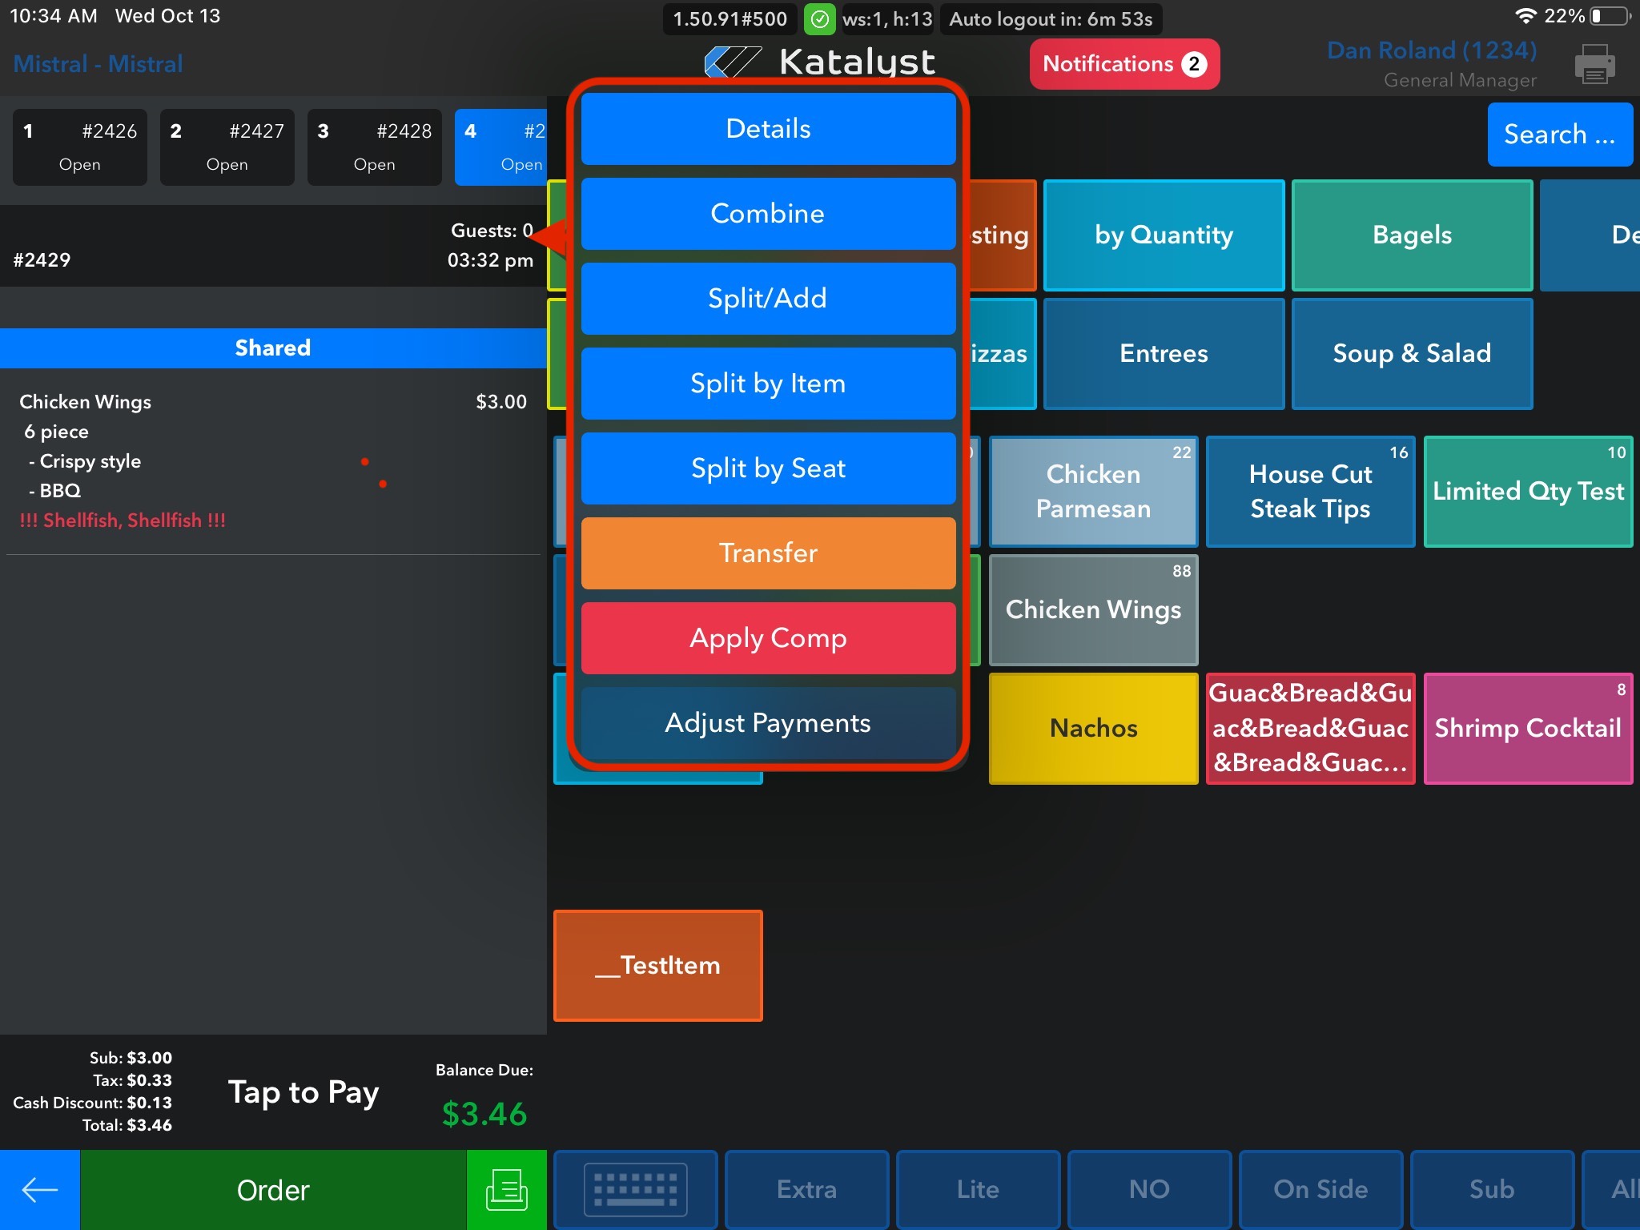
Task: Tap the Wi-Fi status icon
Action: [x=1525, y=16]
